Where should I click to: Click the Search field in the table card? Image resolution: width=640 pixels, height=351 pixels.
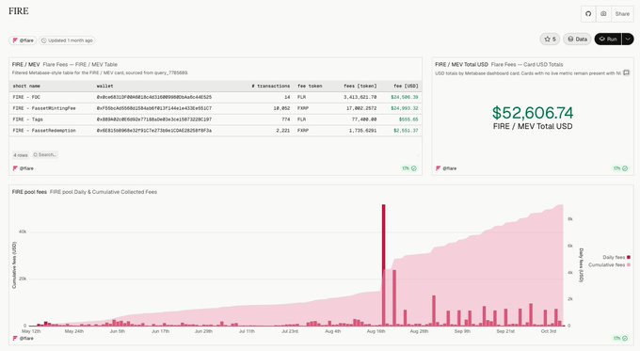point(45,154)
